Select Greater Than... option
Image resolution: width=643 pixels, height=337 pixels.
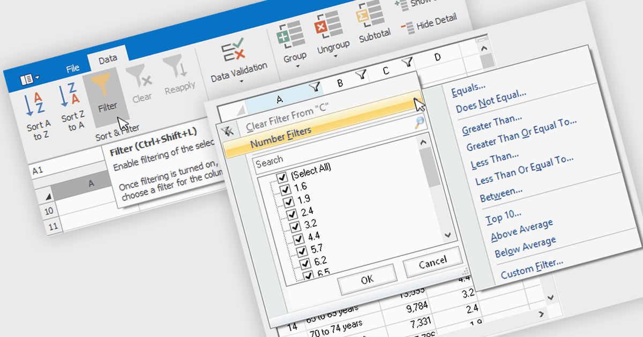(491, 124)
